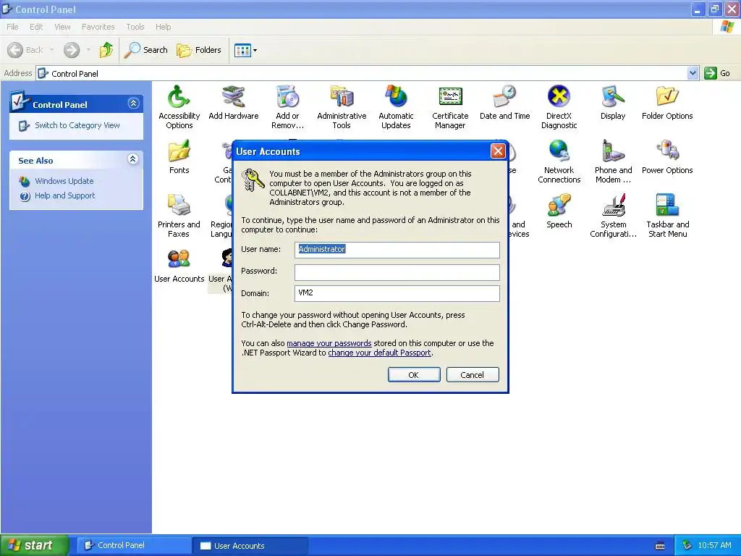Open the Tools menu
This screenshot has height=556, width=741.
pos(135,27)
